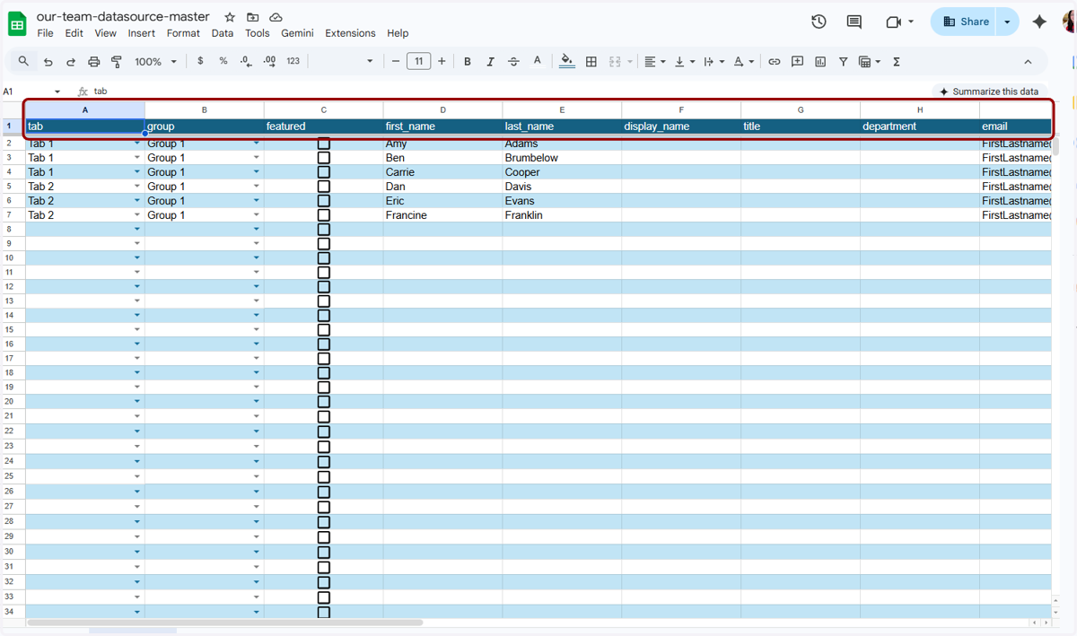
Task: Open the Data menu
Action: [223, 33]
